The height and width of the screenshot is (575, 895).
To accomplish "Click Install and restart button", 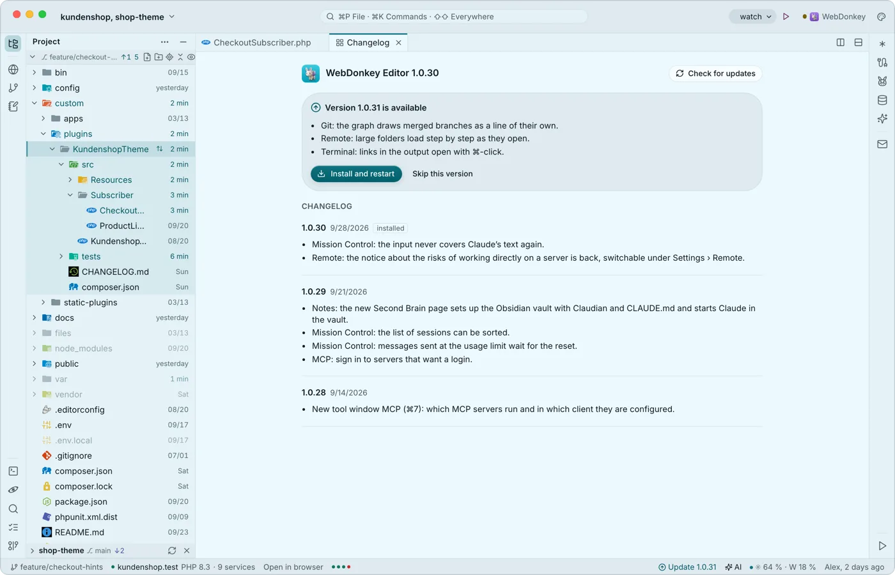I will tap(356, 174).
